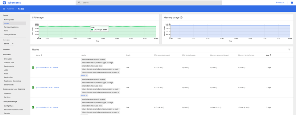Open the Nodes table filter icon
296x115 pixels.
coord(289,50)
